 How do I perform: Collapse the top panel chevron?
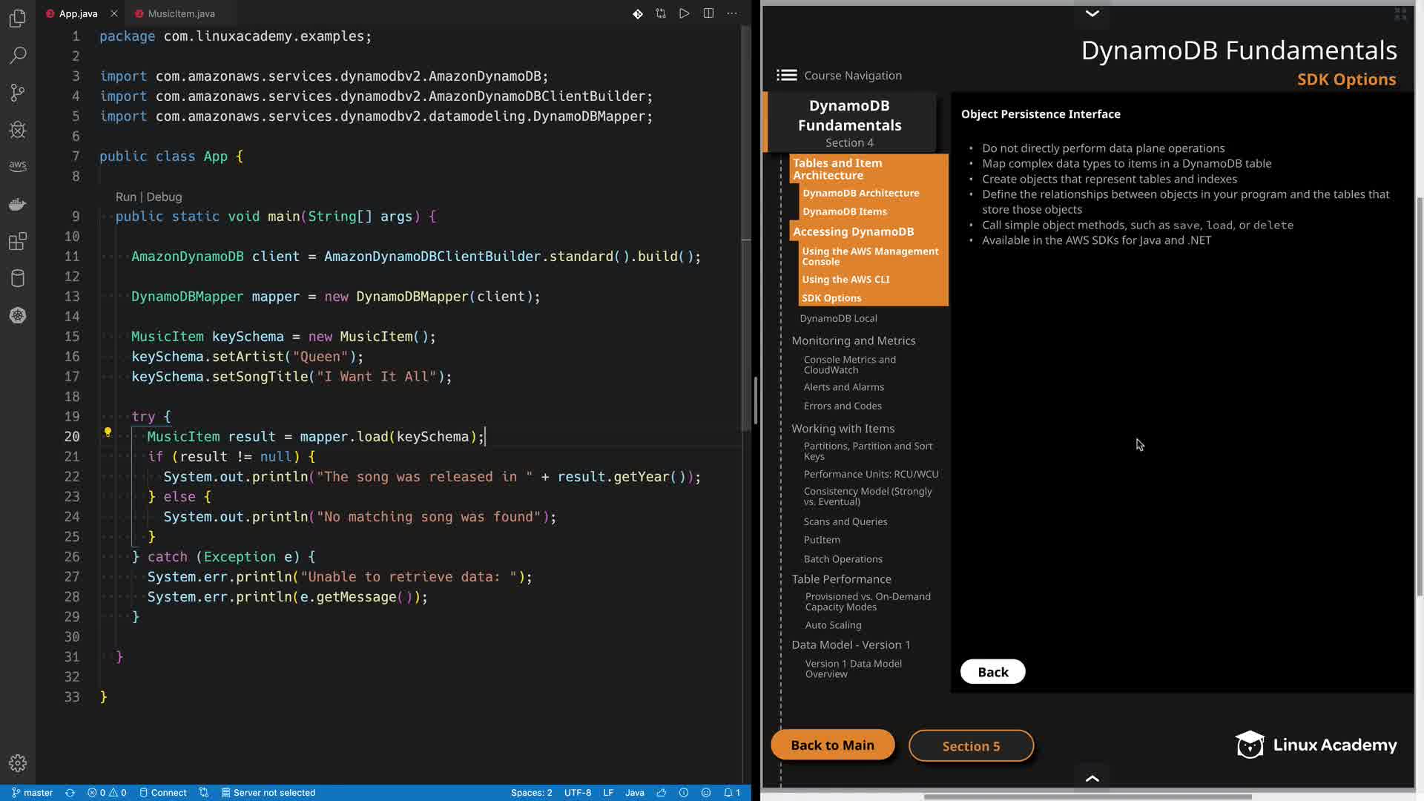(x=1092, y=13)
